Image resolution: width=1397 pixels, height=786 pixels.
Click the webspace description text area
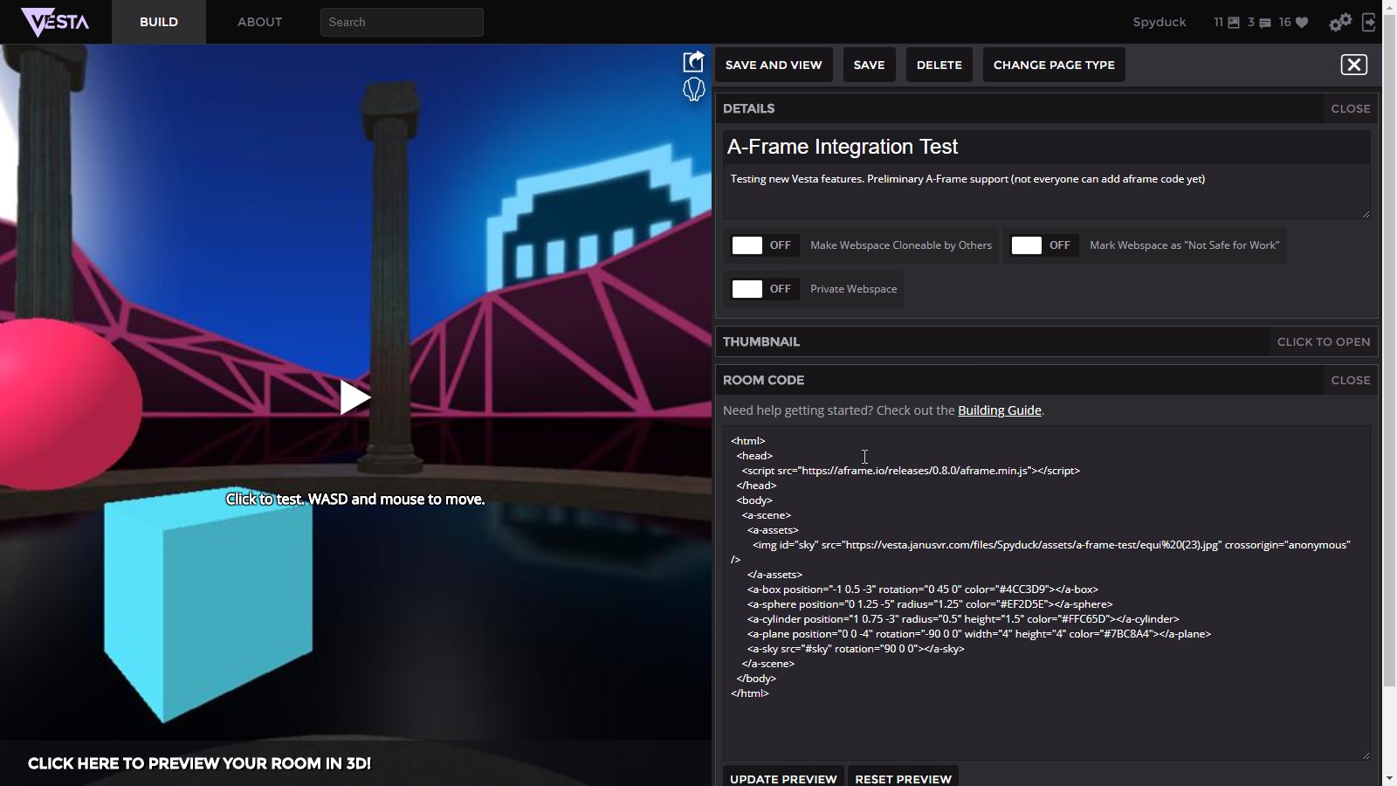click(x=1046, y=191)
